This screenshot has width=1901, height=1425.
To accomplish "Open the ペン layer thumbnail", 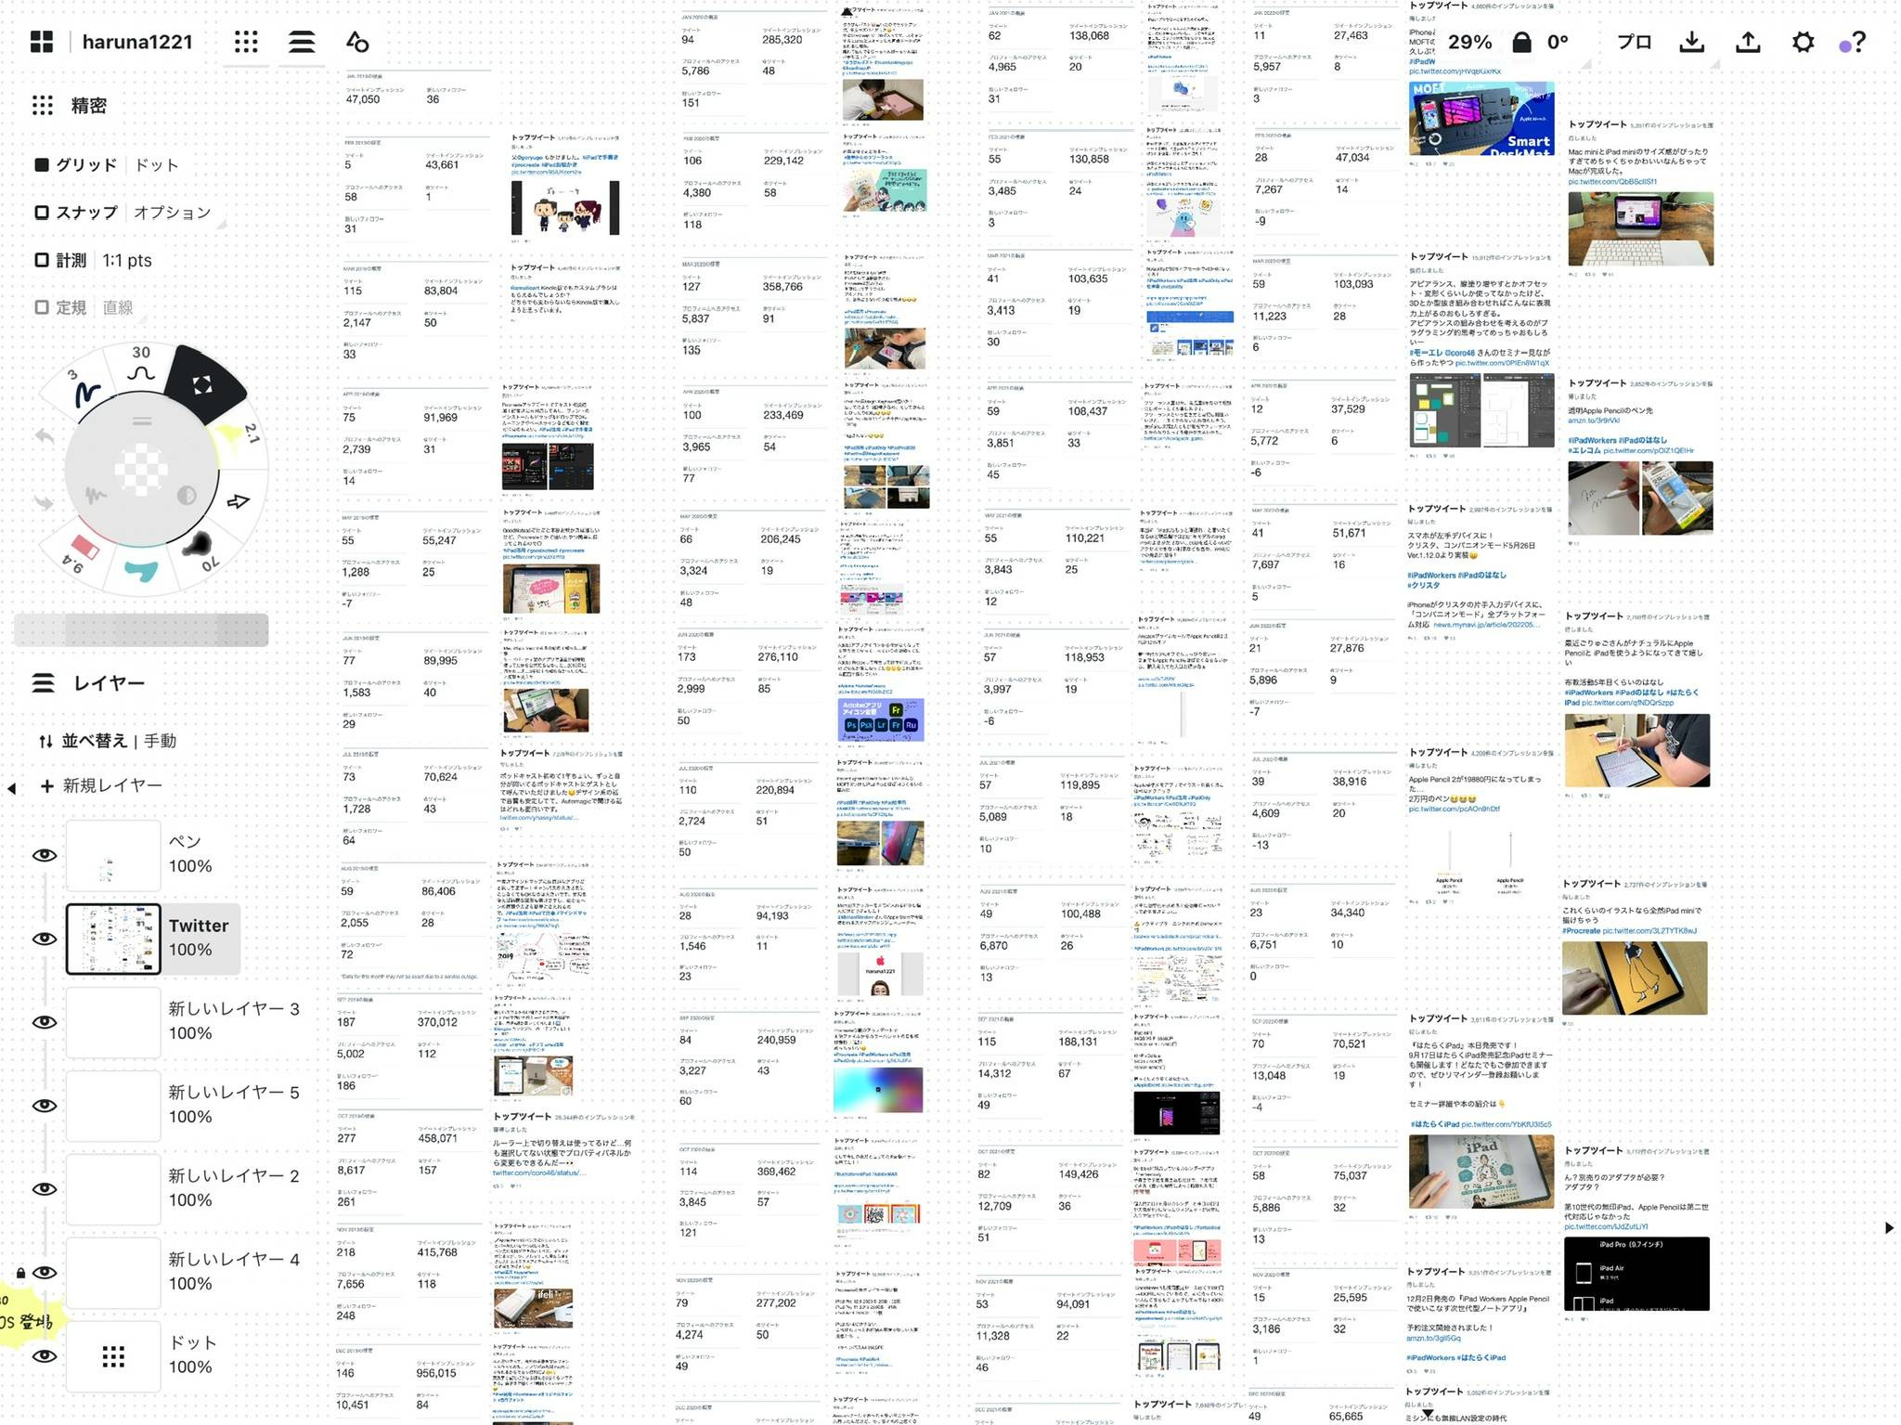I will [x=113, y=855].
